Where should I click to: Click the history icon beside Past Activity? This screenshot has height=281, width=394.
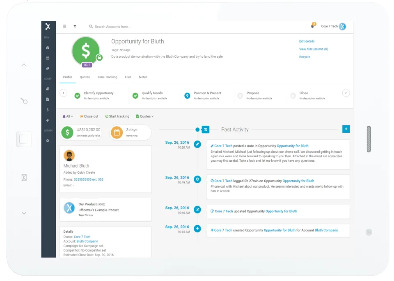click(x=206, y=130)
